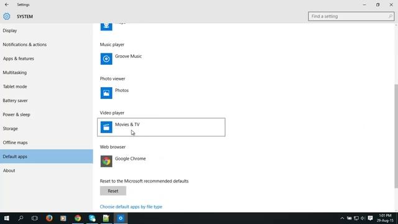Image resolution: width=398 pixels, height=224 pixels.
Task: Open Notifications & actions settings
Action: (x=47, y=44)
